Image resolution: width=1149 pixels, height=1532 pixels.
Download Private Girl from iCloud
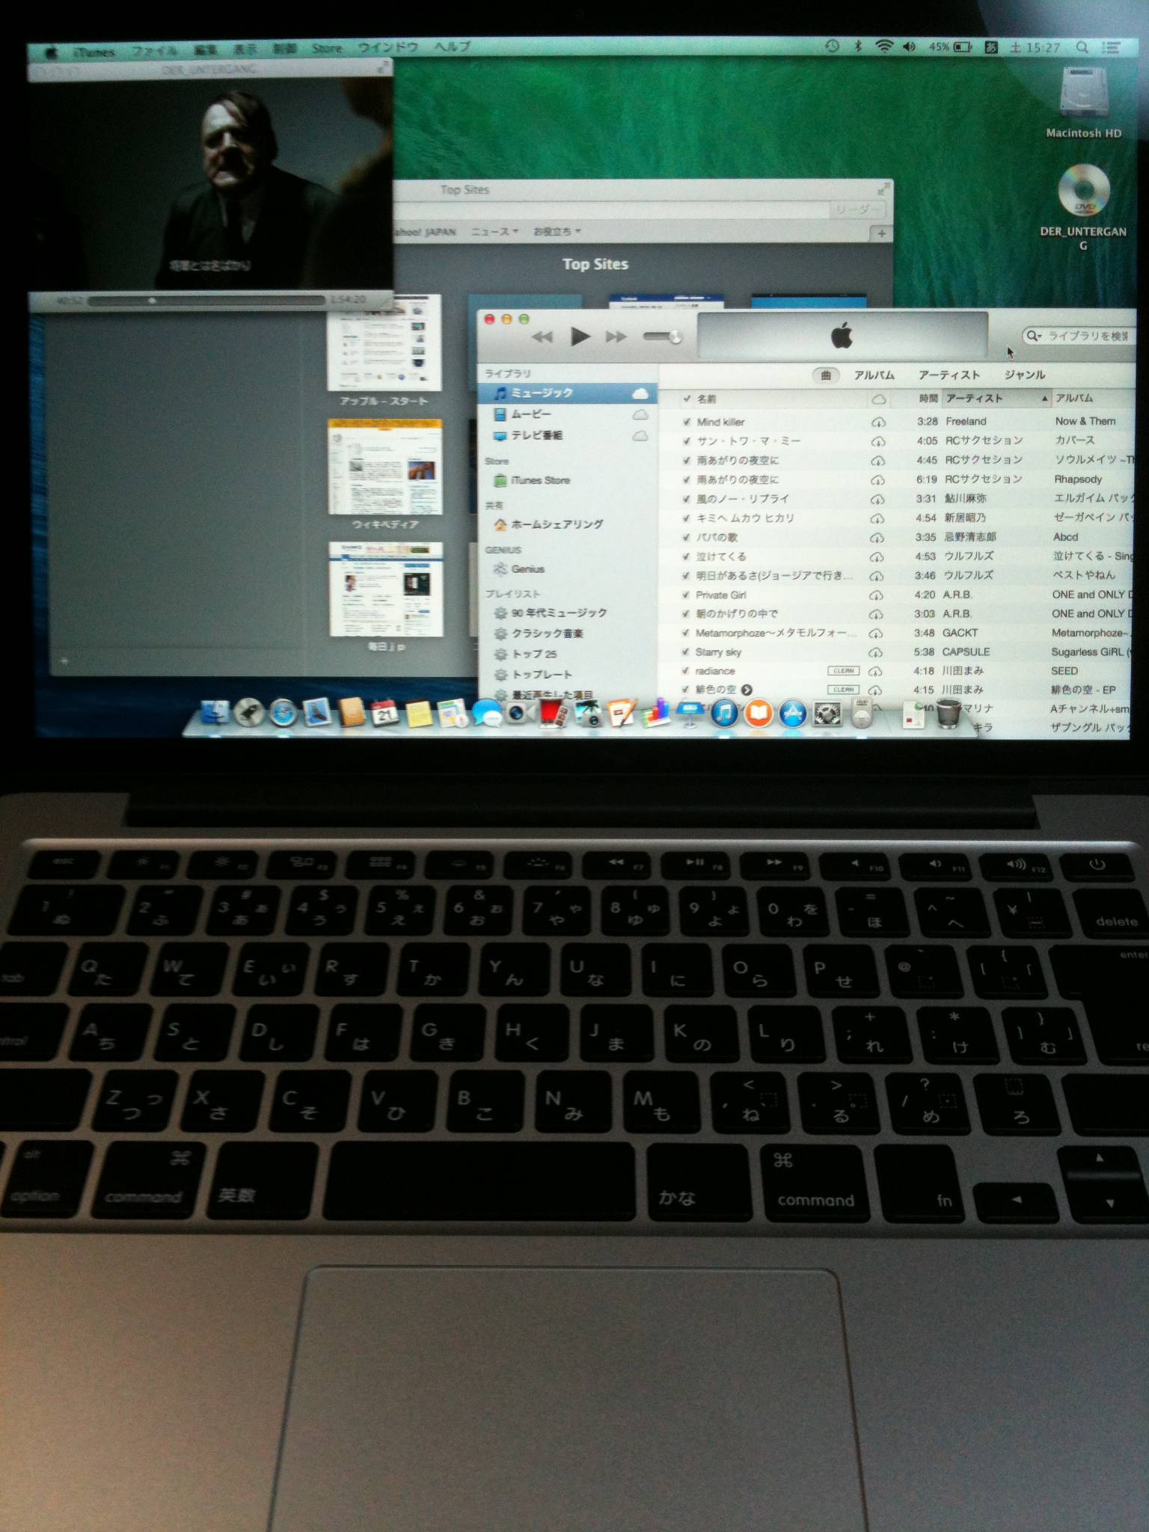click(x=877, y=596)
